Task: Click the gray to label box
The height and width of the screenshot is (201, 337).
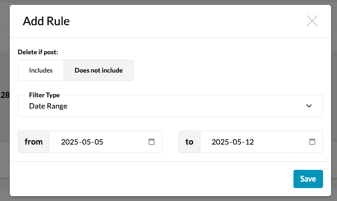Action: coord(189,142)
